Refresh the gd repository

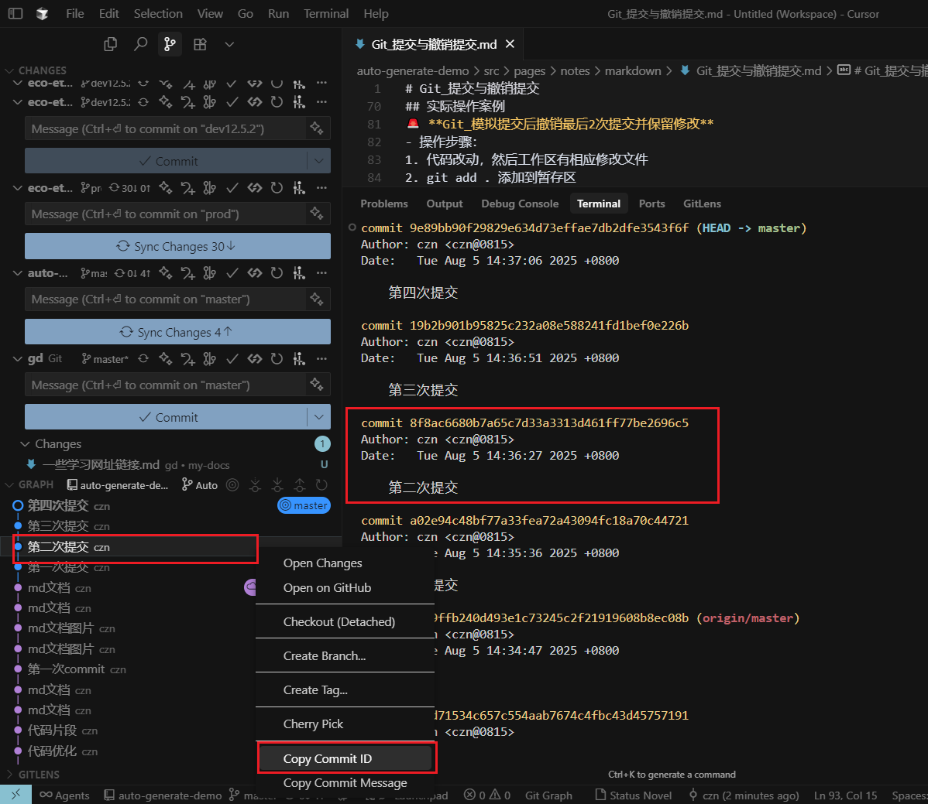pos(277,358)
